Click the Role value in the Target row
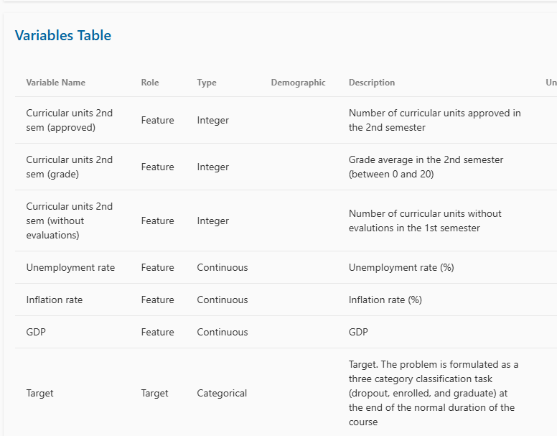The height and width of the screenshot is (436, 557). [x=155, y=393]
